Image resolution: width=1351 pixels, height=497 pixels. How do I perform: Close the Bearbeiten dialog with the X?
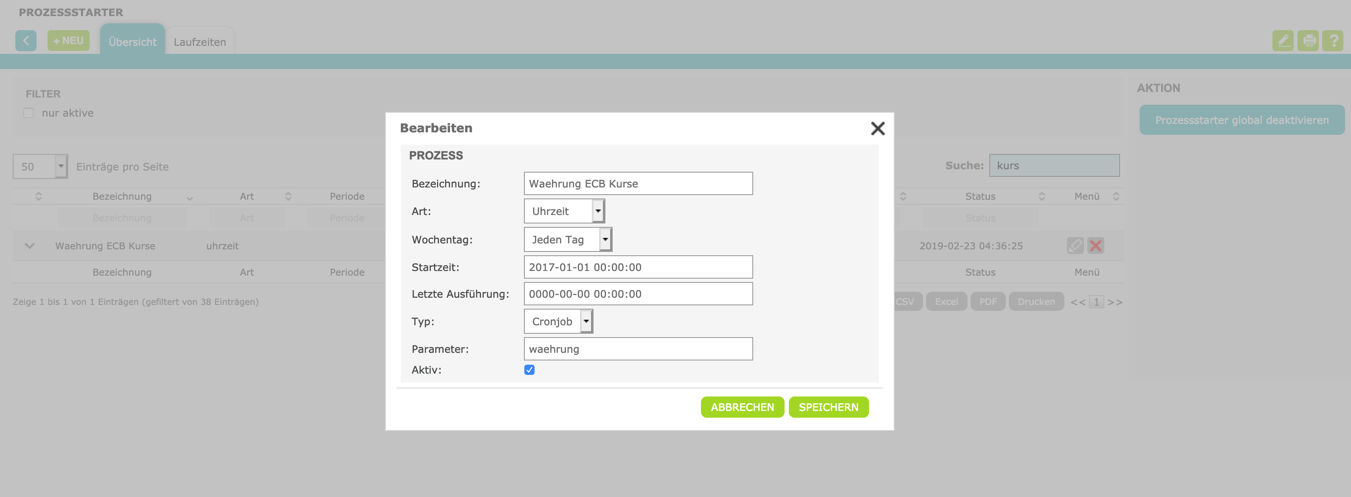(x=878, y=128)
